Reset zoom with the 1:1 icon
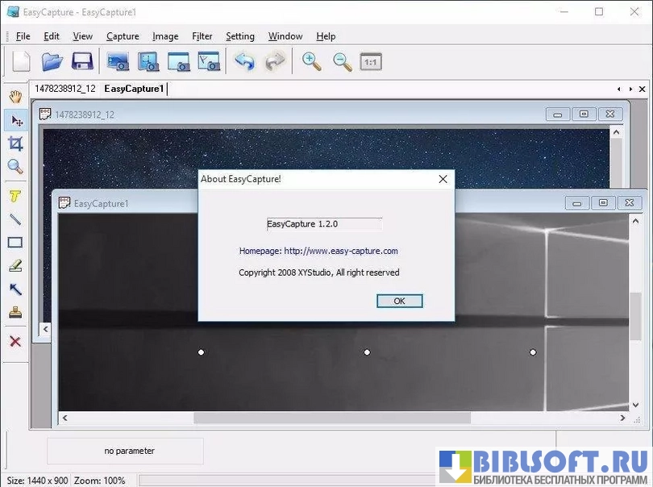 371,61
